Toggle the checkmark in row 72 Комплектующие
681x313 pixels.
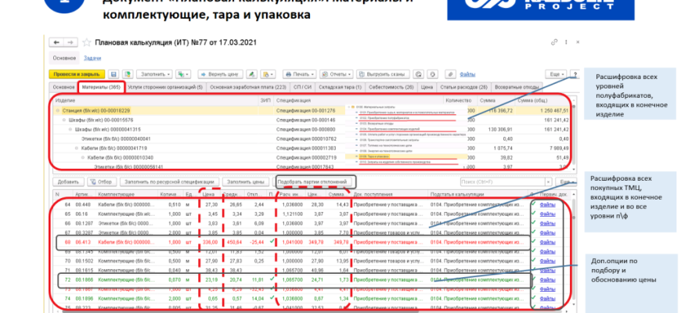click(x=270, y=278)
